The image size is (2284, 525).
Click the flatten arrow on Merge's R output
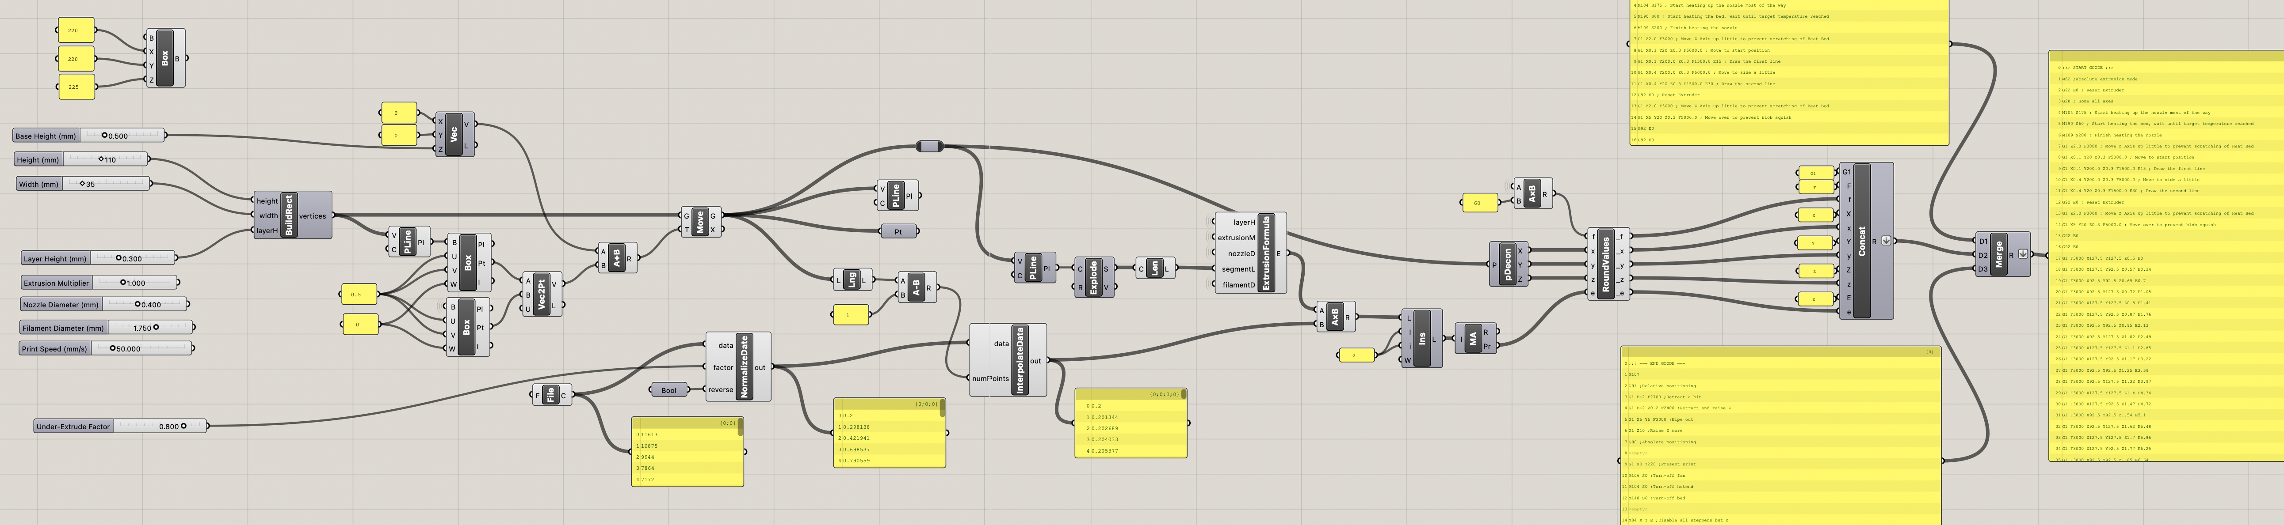pyautogui.click(x=2023, y=254)
